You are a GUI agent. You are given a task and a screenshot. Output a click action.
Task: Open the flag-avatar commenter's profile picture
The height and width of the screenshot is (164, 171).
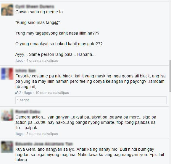click(x=7, y=74)
